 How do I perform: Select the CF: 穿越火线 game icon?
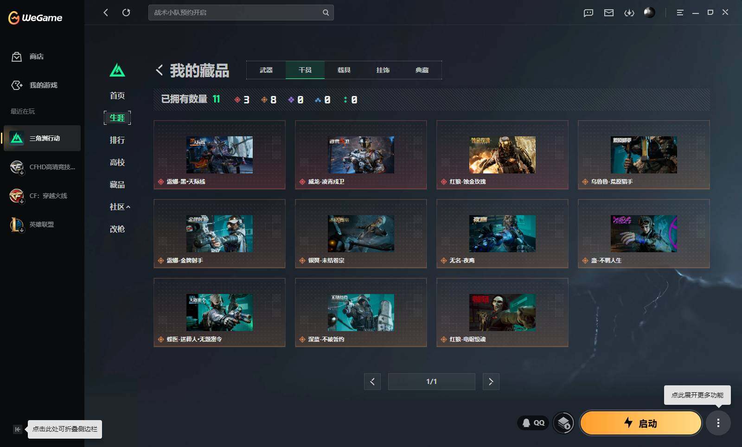pos(17,196)
